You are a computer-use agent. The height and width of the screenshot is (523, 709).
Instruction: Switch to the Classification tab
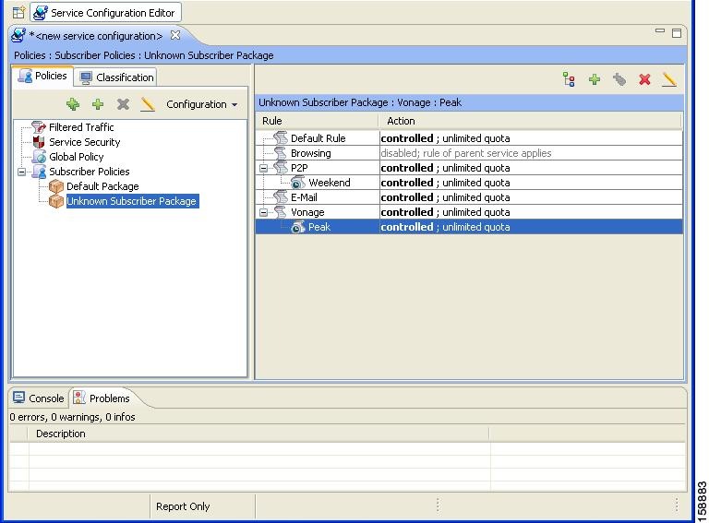(116, 77)
